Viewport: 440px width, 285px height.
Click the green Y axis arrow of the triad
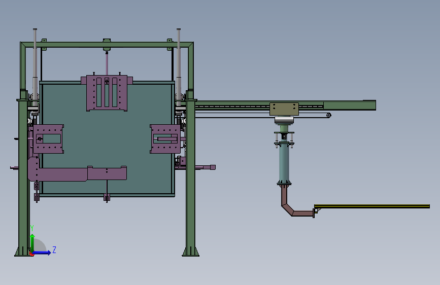point(32,242)
